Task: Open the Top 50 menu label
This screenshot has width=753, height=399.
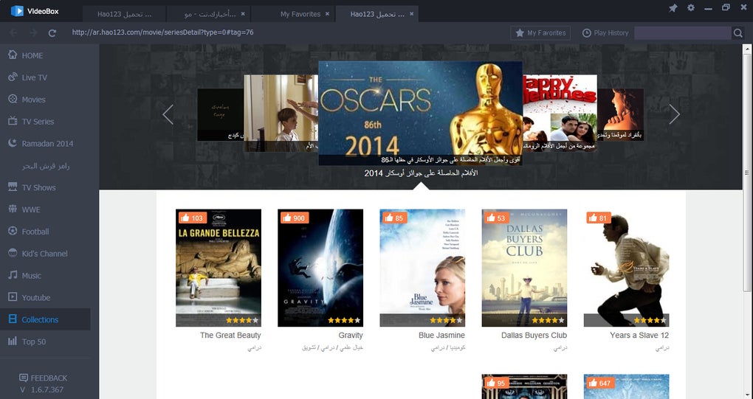Action: (x=34, y=341)
